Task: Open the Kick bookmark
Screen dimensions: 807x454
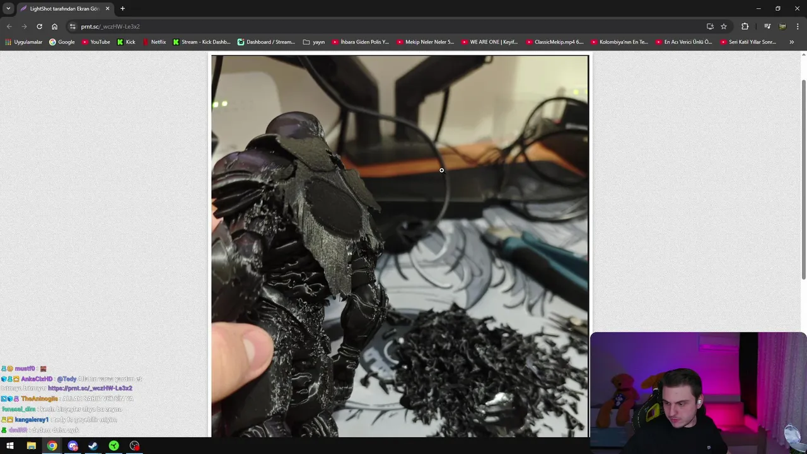Action: click(126, 42)
